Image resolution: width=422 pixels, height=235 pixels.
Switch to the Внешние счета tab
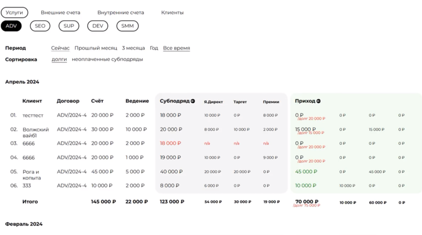point(60,12)
